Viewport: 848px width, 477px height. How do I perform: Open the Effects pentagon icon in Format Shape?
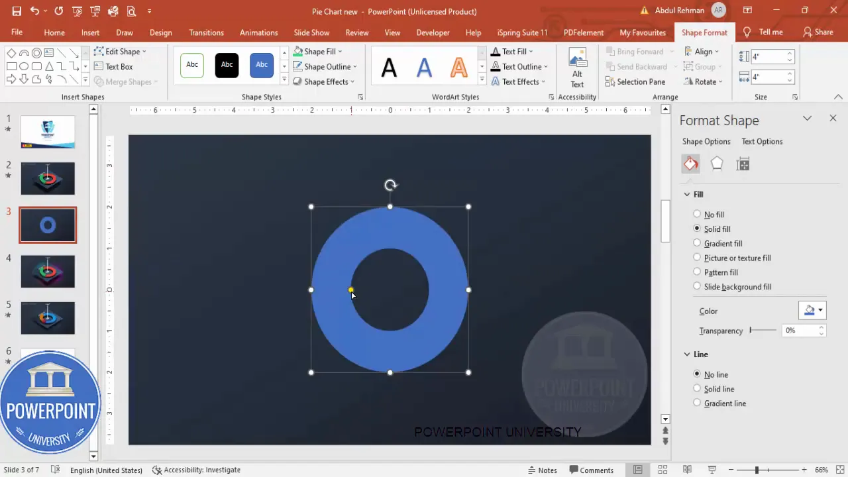click(717, 164)
